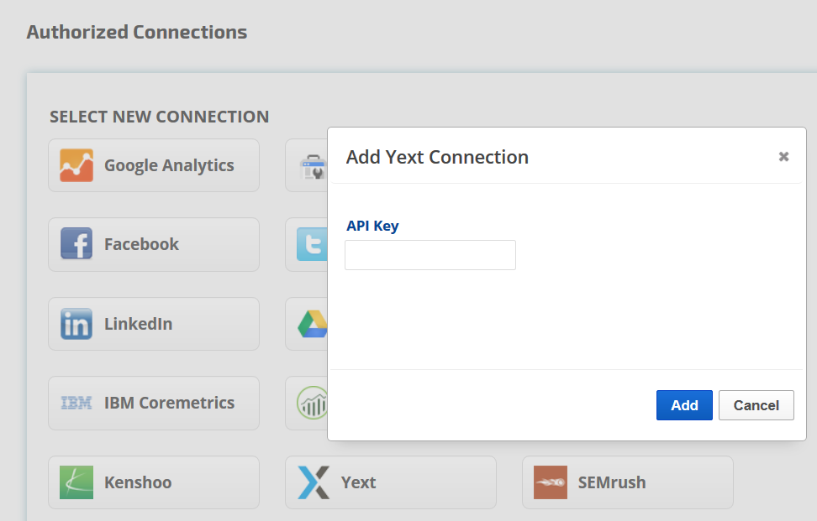Click the Google Analytics orange chart icon
Viewport: 817px width, 521px height.
pos(76,165)
